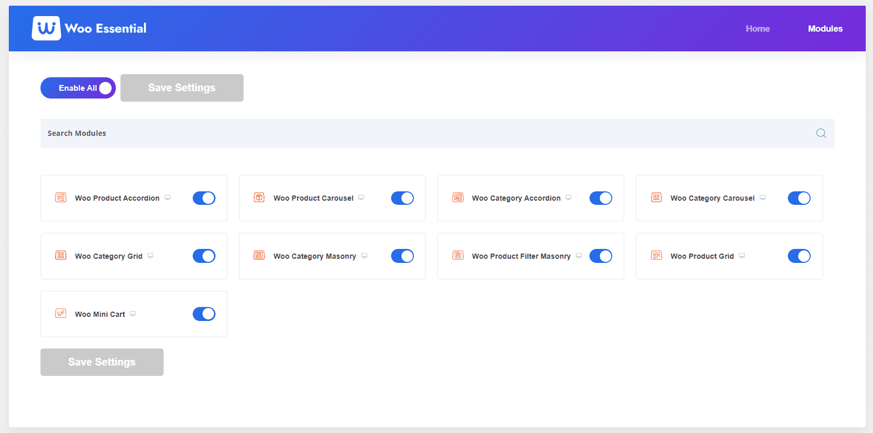Click the Woo Essential logo icon
This screenshot has width=873, height=433.
tap(46, 28)
